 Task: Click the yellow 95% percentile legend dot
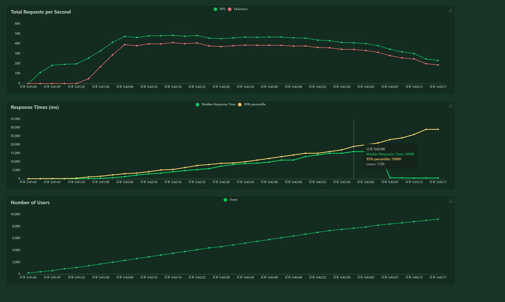point(240,105)
